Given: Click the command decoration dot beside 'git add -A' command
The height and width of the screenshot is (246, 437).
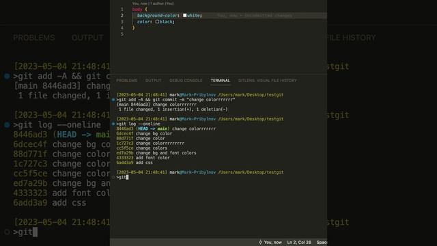Looking at the screenshot, I should [x=113, y=100].
